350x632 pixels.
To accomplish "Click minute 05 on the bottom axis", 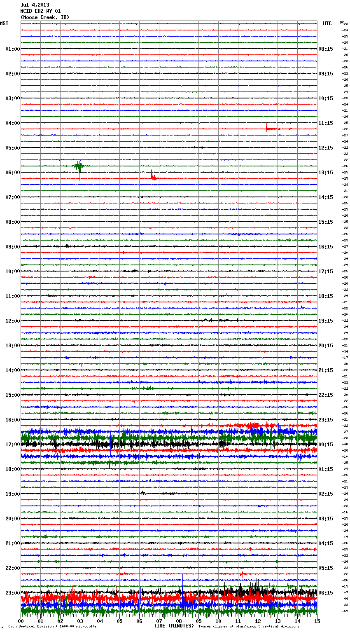I will pyautogui.click(x=120, y=621).
